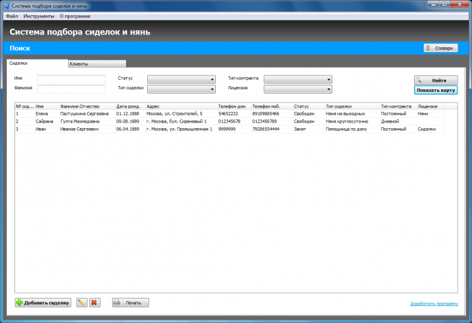Add a new caregiver with Добавить сиделку
Image resolution: width=472 pixels, height=323 pixels.
[43, 302]
